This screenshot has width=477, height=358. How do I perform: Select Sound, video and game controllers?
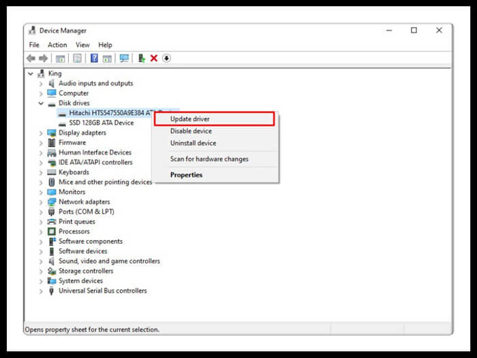(109, 261)
